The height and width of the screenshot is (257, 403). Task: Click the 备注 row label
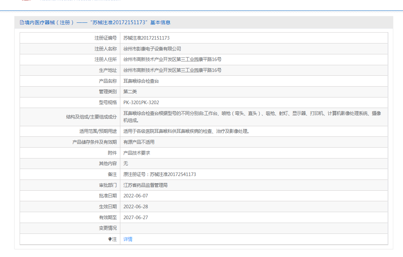pyautogui.click(x=112, y=175)
